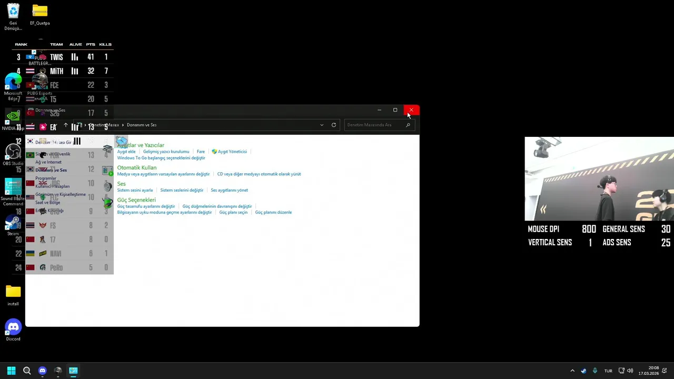This screenshot has height=379, width=674.
Task: Maximize the Control Panel window
Action: [395, 110]
